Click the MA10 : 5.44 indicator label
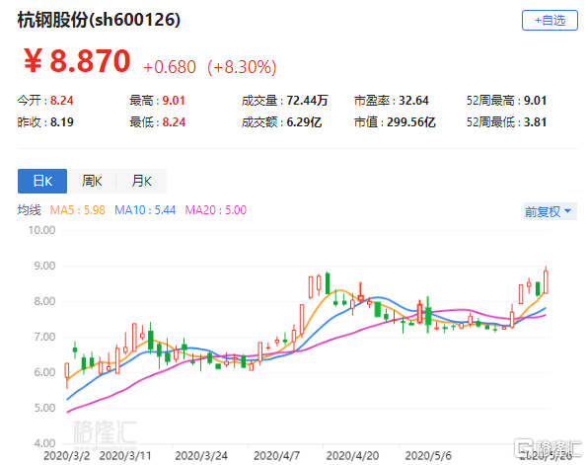Image resolution: width=588 pixels, height=465 pixels. [145, 210]
